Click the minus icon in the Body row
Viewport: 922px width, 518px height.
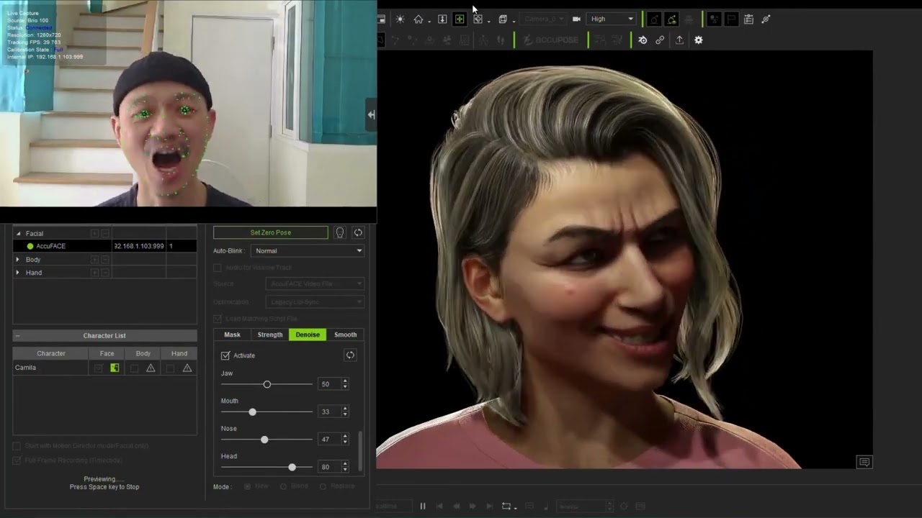(x=105, y=259)
